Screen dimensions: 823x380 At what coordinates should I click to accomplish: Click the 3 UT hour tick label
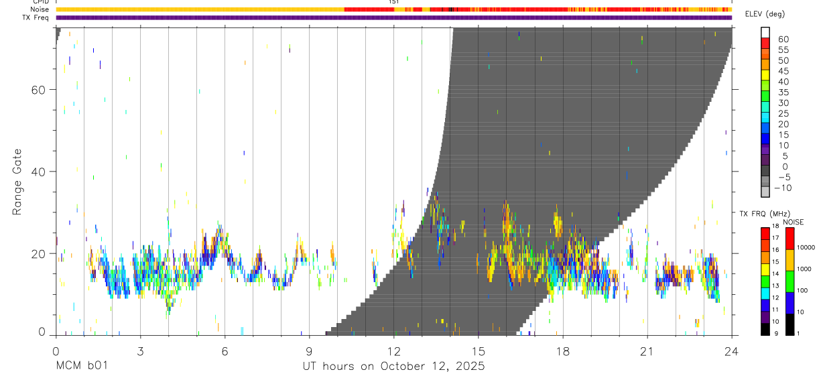pyautogui.click(x=140, y=351)
